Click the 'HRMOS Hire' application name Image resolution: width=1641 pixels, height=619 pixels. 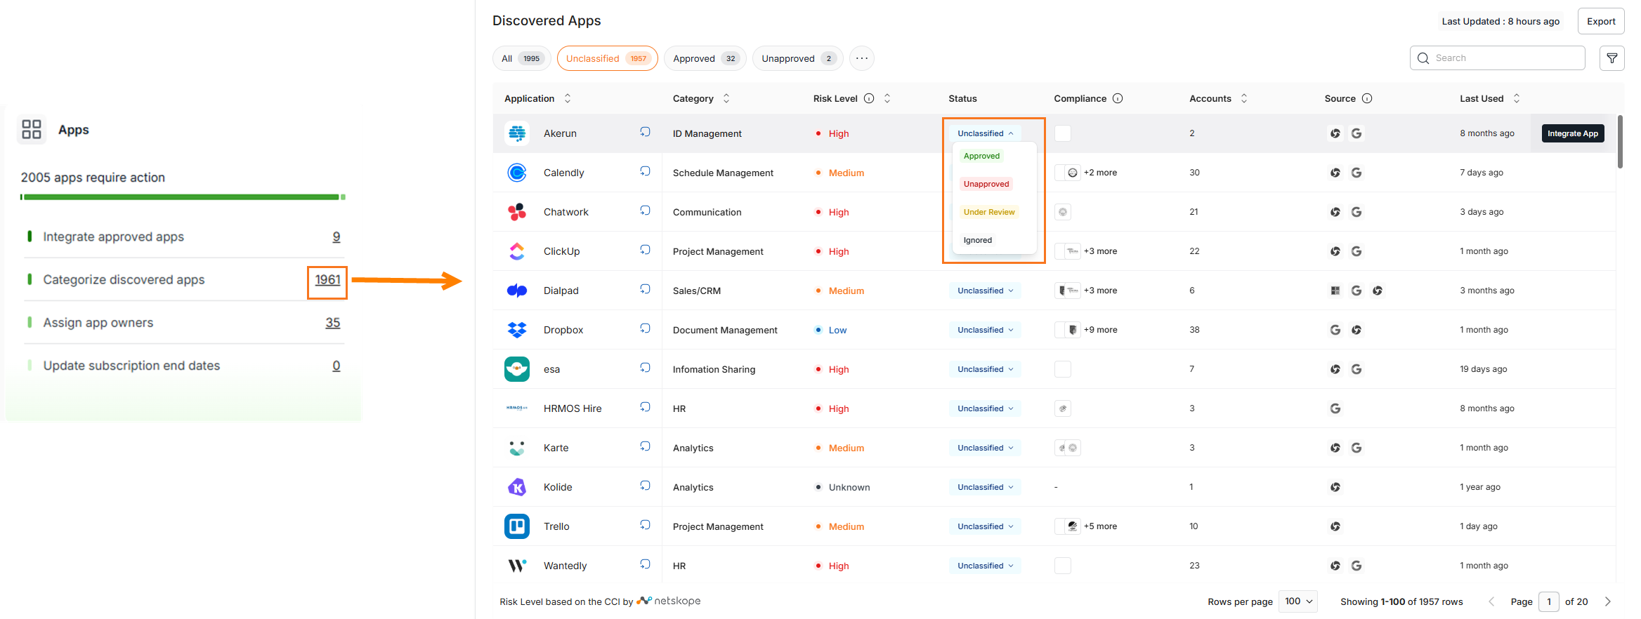click(x=573, y=408)
